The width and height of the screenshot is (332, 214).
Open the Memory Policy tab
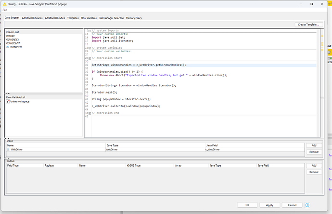(134, 18)
